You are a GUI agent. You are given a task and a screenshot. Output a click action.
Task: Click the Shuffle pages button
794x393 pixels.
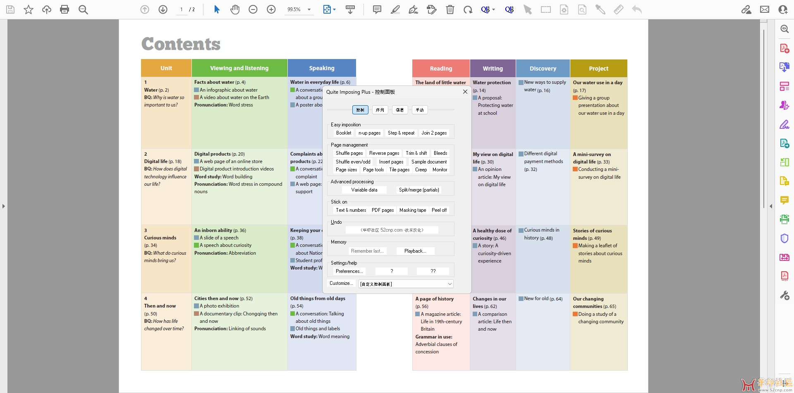click(349, 153)
